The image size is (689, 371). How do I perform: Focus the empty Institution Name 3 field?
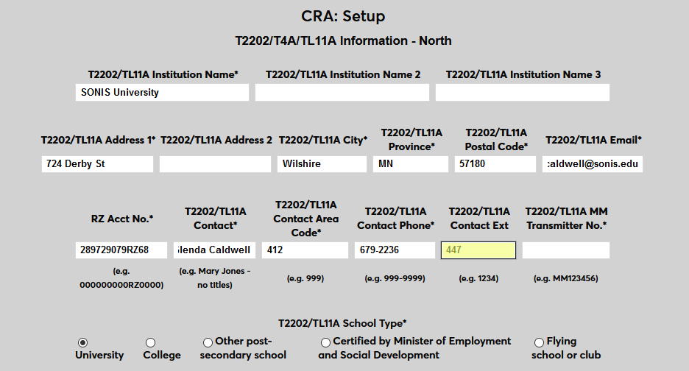[523, 93]
